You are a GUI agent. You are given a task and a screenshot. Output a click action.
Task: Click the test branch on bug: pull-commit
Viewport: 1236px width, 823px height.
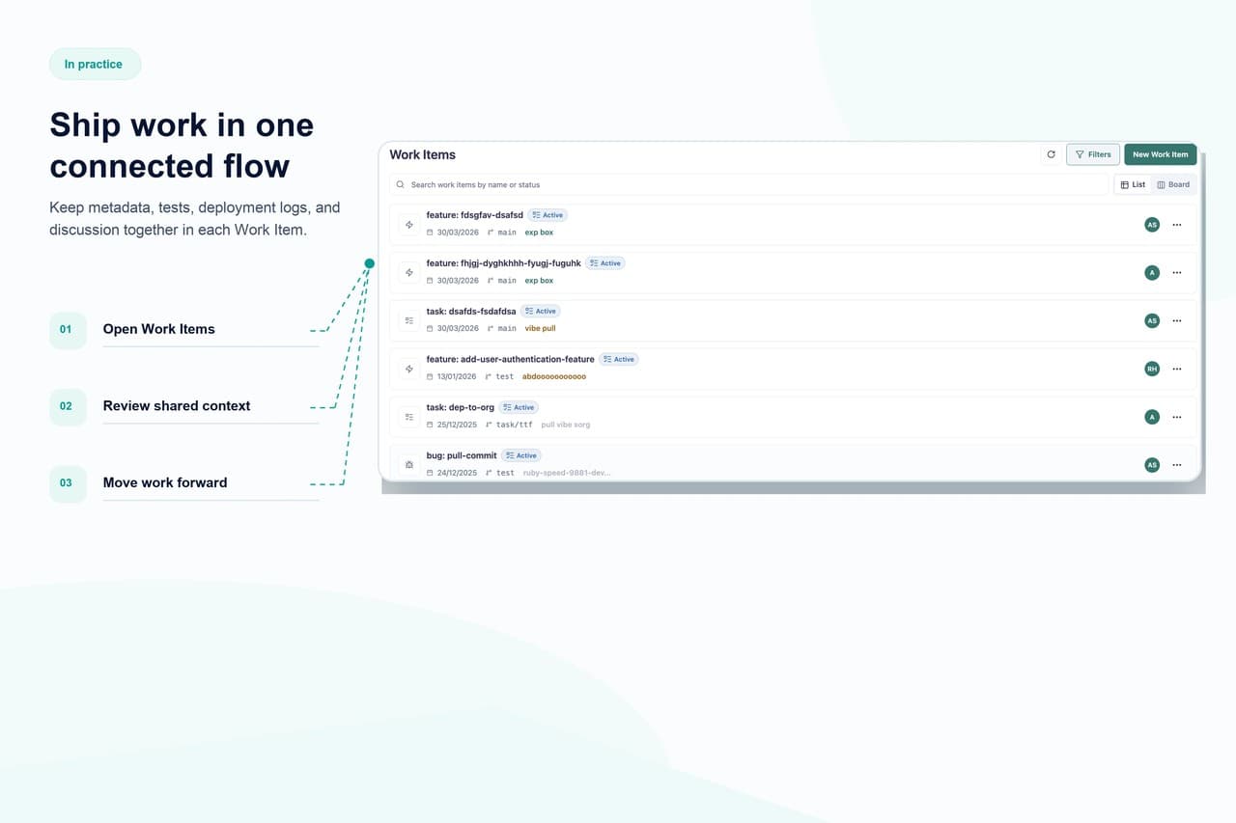coord(505,473)
